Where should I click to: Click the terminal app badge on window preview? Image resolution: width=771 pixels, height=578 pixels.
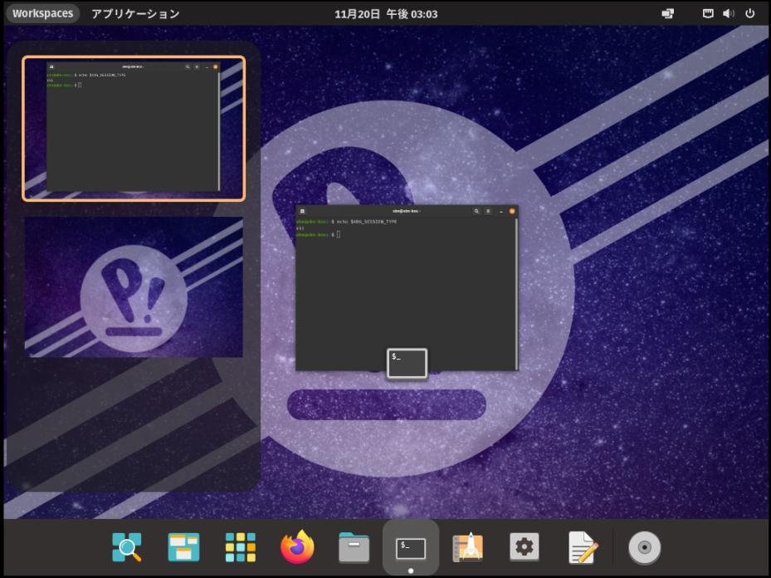[x=407, y=364]
